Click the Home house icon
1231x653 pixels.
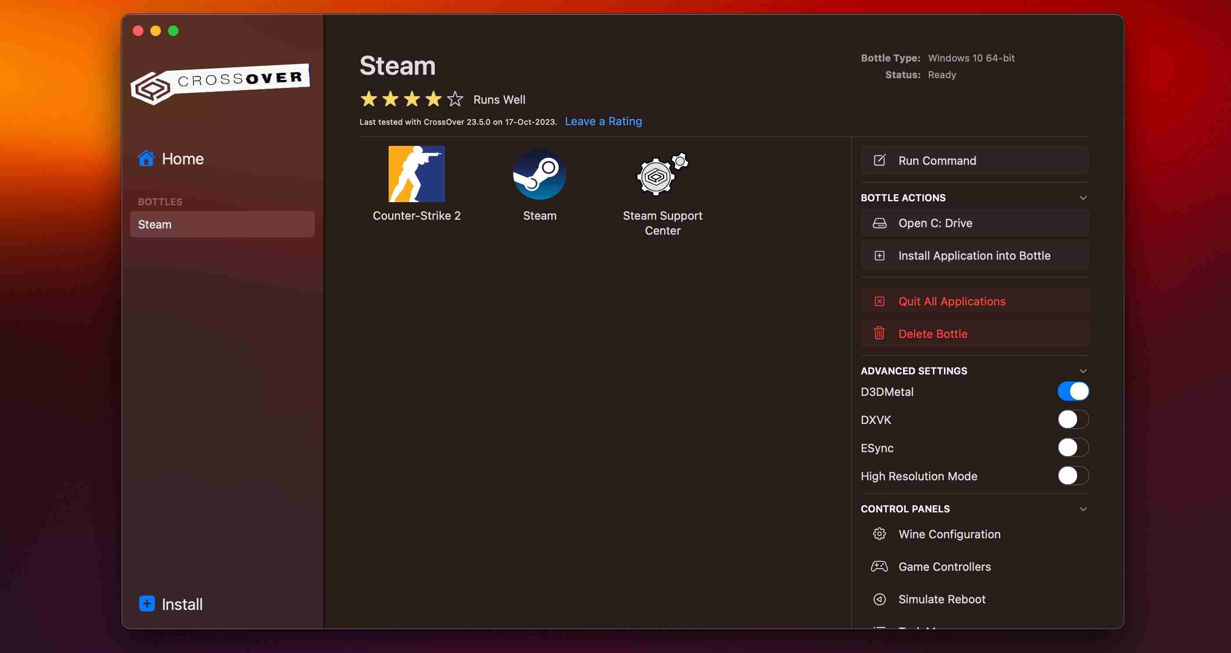146,158
